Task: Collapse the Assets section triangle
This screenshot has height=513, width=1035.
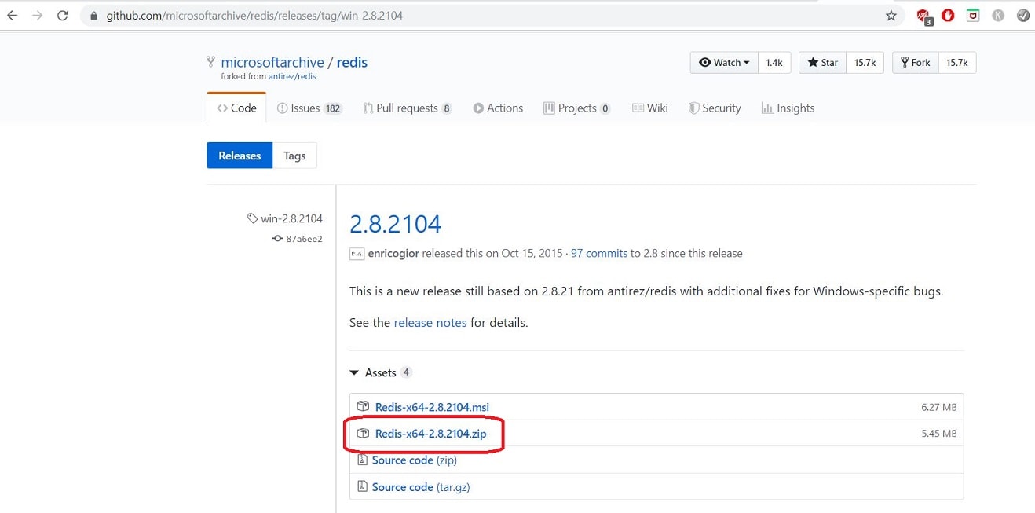Action: tap(355, 373)
